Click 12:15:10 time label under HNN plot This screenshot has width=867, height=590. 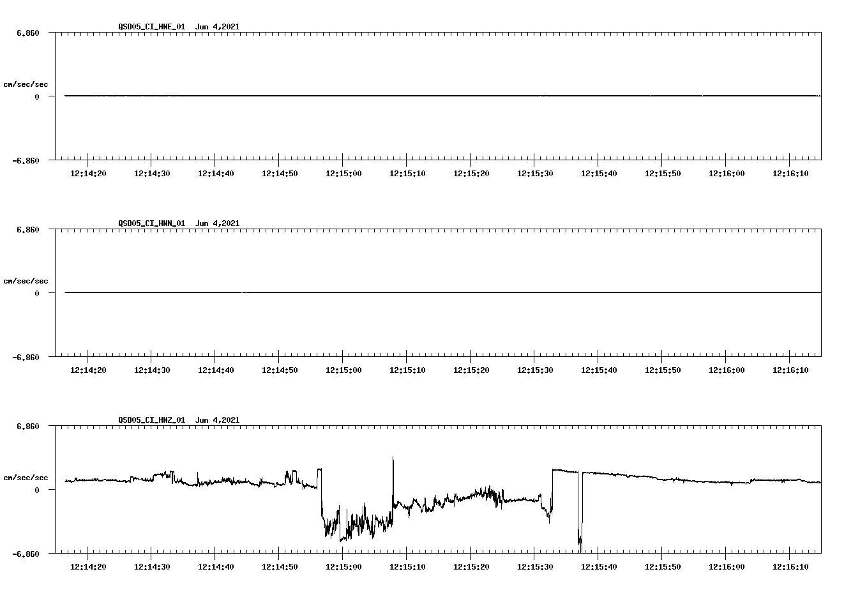(x=407, y=370)
